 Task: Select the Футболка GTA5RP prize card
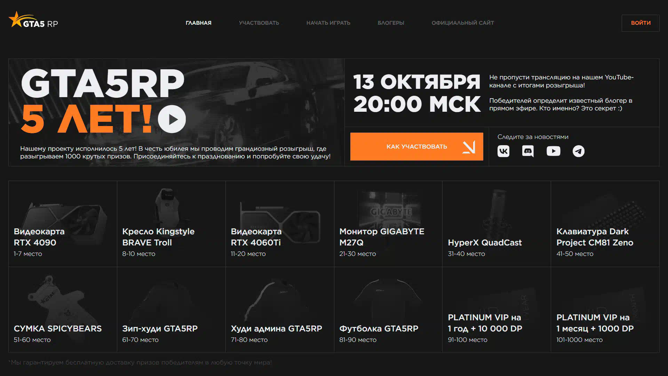click(388, 310)
